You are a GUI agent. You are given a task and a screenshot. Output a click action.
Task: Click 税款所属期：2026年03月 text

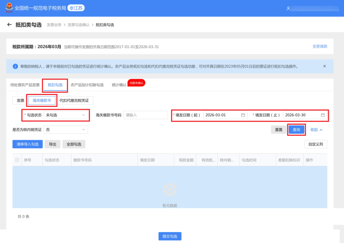[x=37, y=46]
